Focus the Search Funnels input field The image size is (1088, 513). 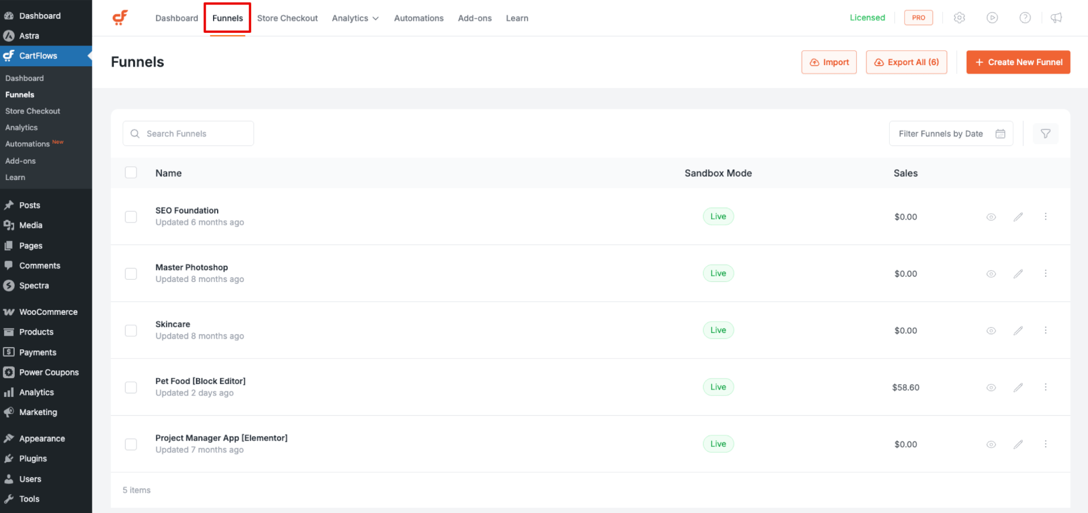(188, 134)
